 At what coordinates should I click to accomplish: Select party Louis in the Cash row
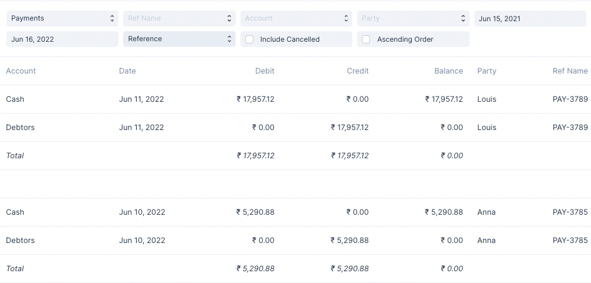487,99
